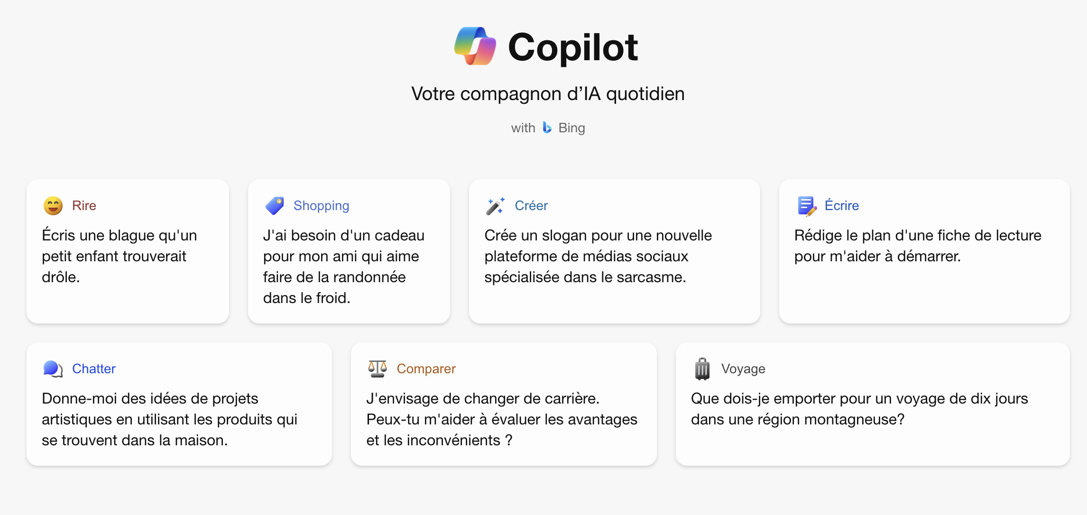Select the Rire category label
Screen dimensions: 1087x515
tap(84, 206)
